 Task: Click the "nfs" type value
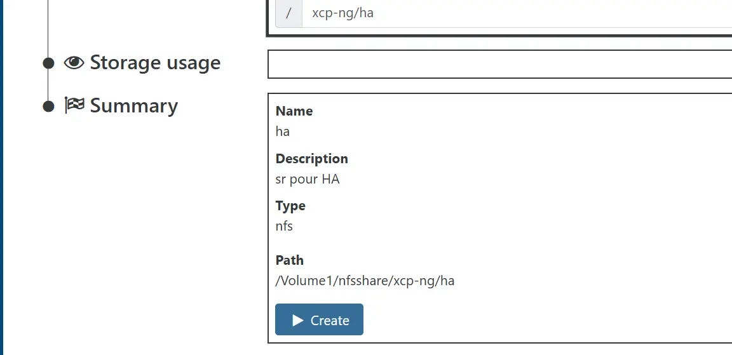click(284, 226)
